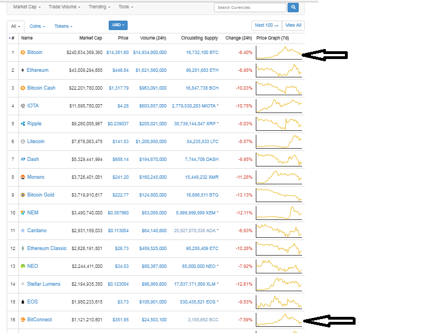Click the Search Currencies input field
Image resolution: width=428 pixels, height=333 pixels.
point(250,7)
